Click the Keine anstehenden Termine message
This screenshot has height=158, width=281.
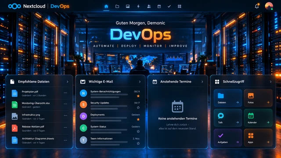coord(177,118)
